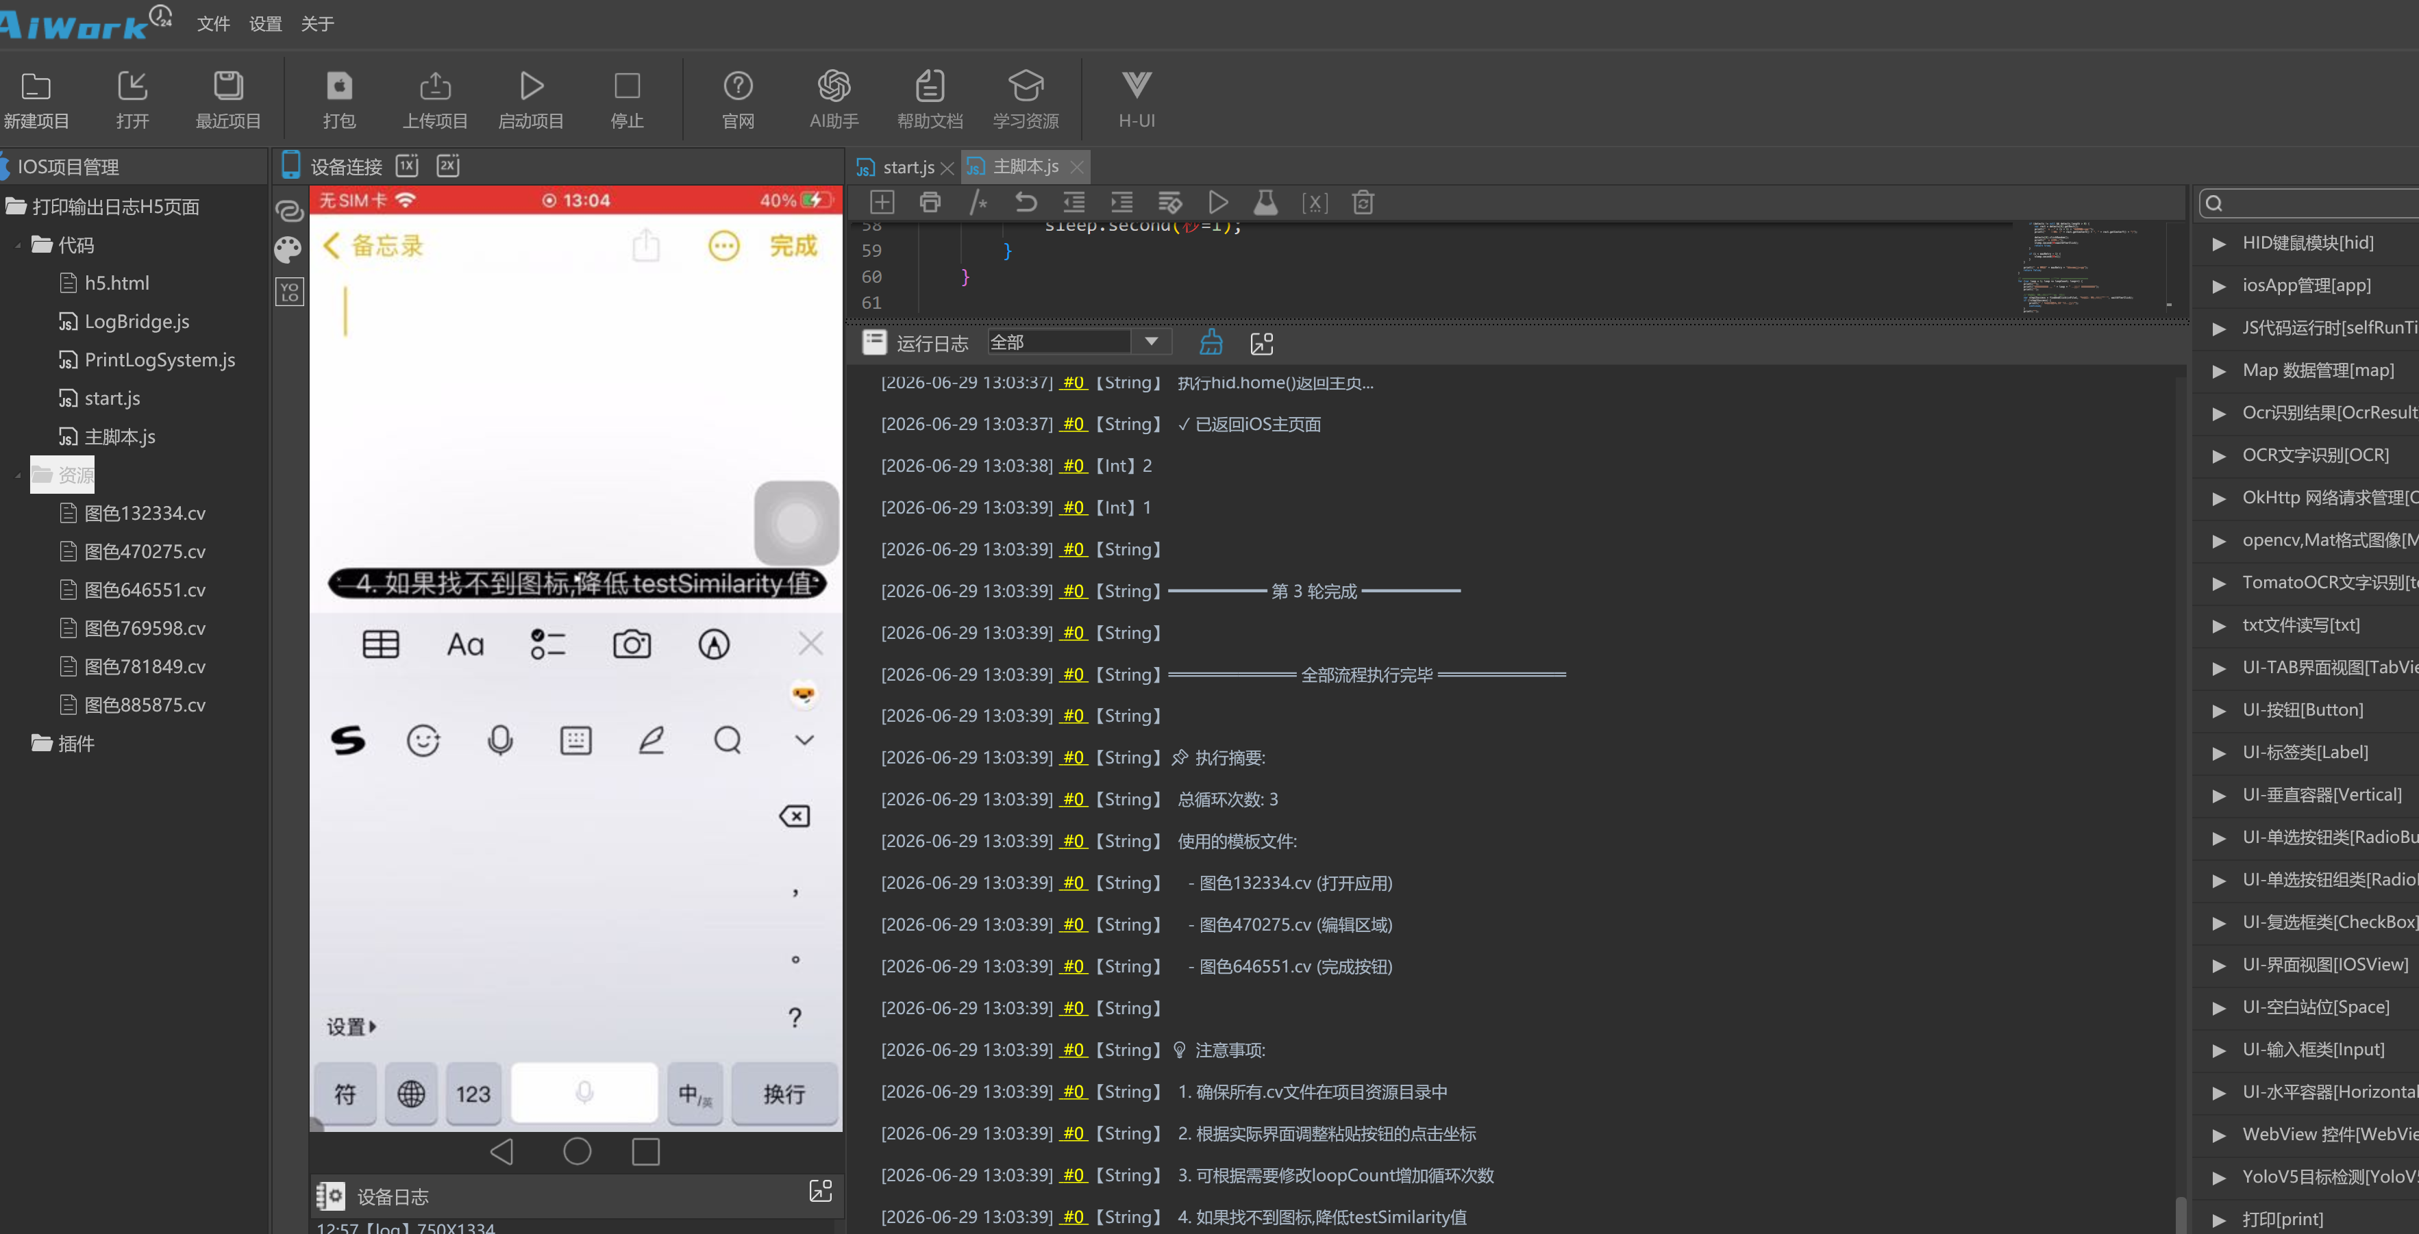This screenshot has width=2419, height=1234.
Task: Open the AI助手 assistant
Action: [x=834, y=99]
